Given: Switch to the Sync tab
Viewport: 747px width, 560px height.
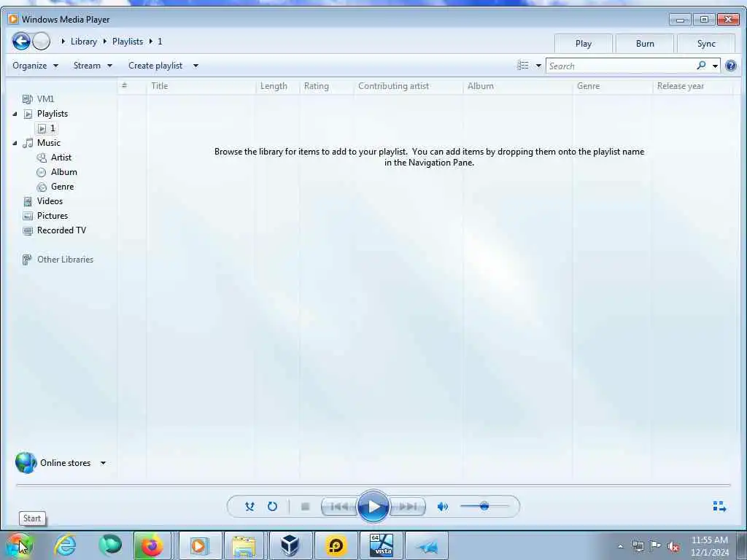Looking at the screenshot, I should click(x=706, y=43).
